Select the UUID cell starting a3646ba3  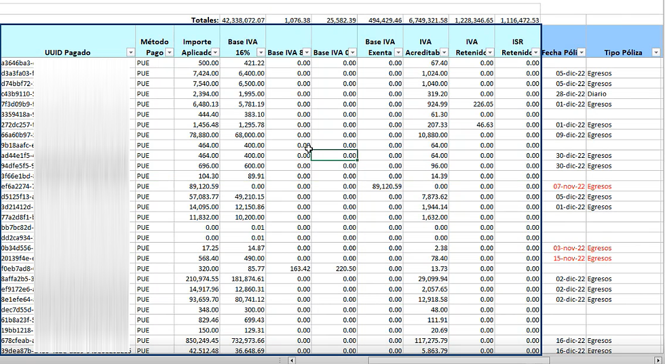[68, 63]
